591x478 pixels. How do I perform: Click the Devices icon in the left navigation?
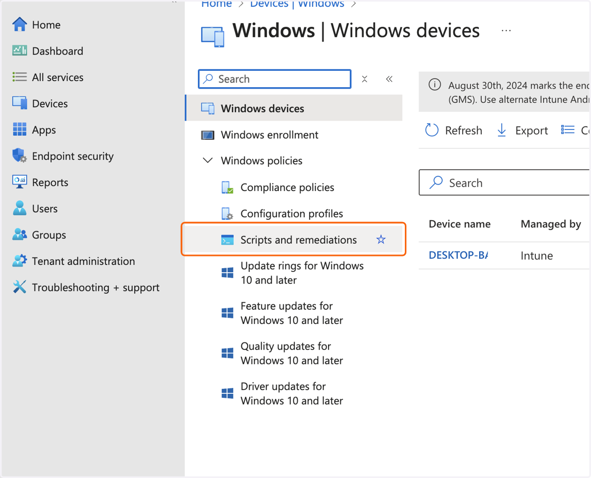click(x=20, y=103)
